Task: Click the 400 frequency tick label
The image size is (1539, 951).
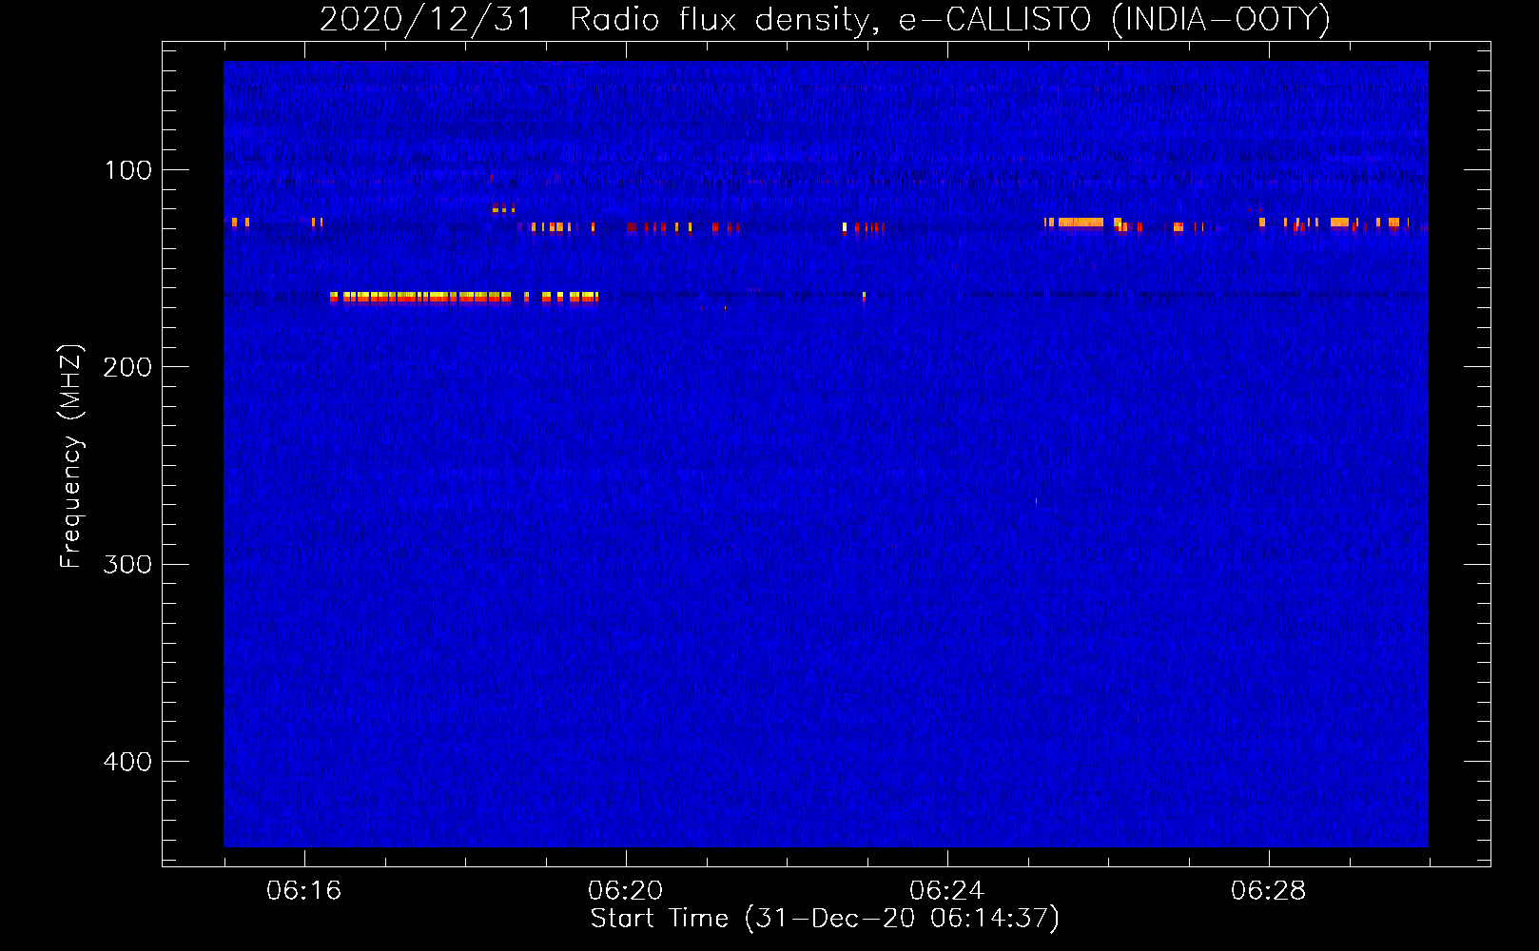Action: 128,762
